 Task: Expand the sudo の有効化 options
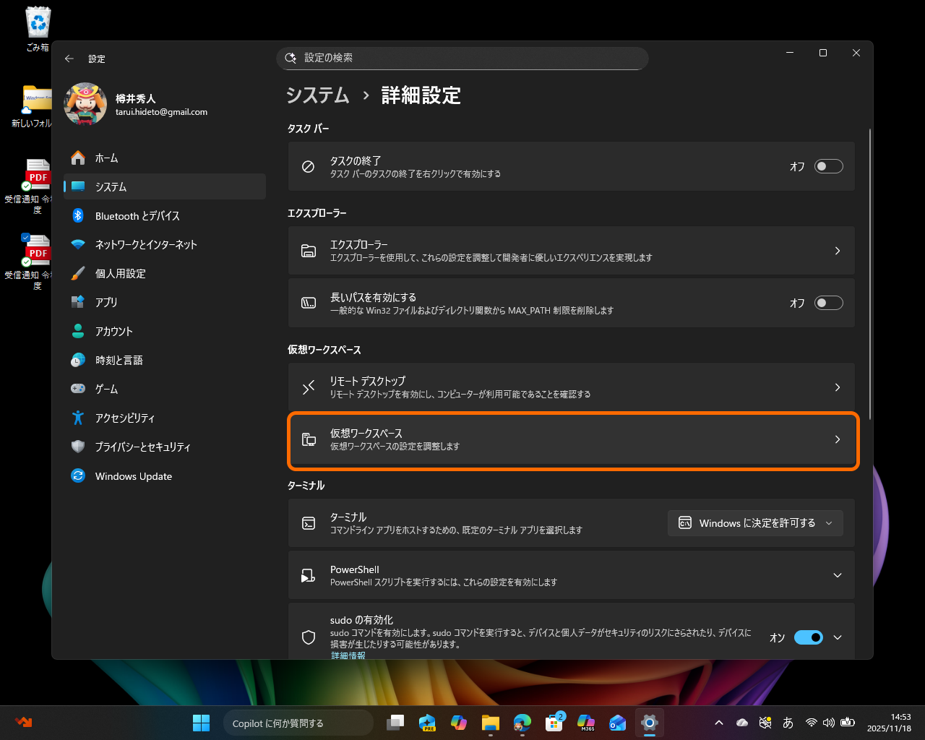(x=838, y=637)
